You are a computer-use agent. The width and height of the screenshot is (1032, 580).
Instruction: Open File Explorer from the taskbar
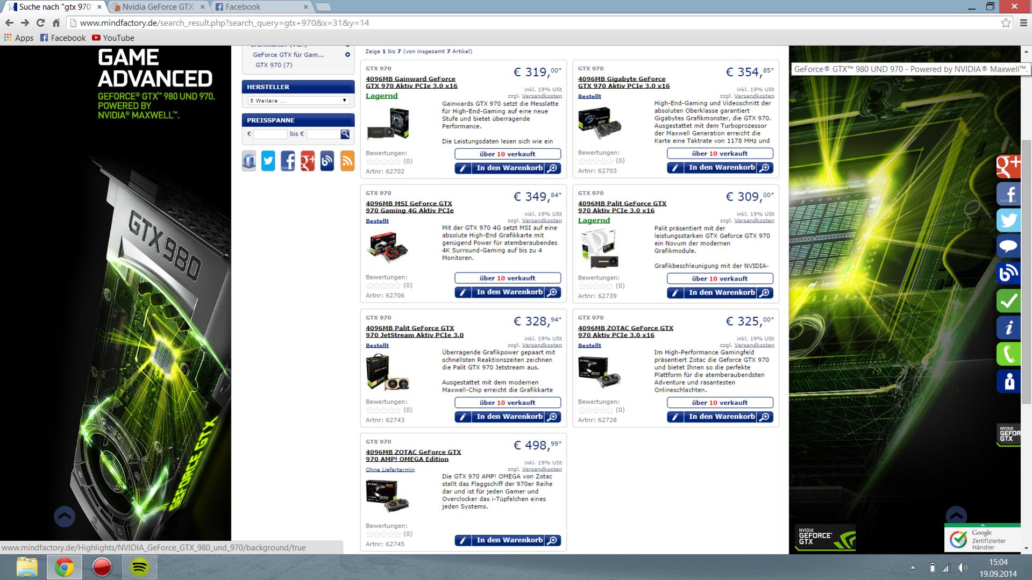[26, 568]
